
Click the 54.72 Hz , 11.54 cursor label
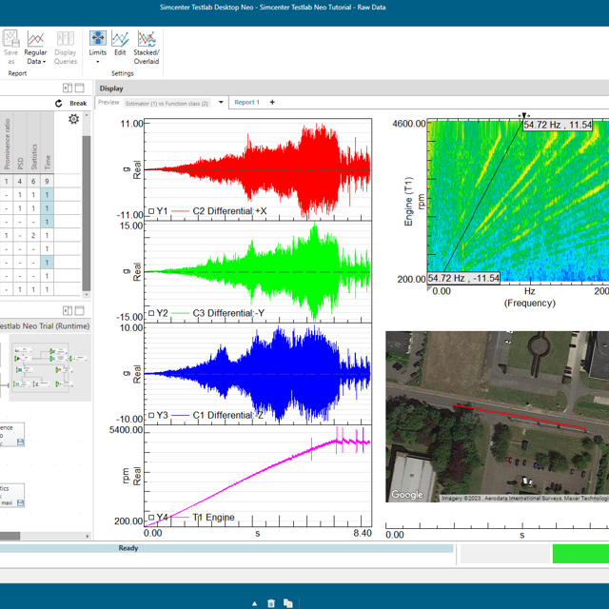click(558, 125)
